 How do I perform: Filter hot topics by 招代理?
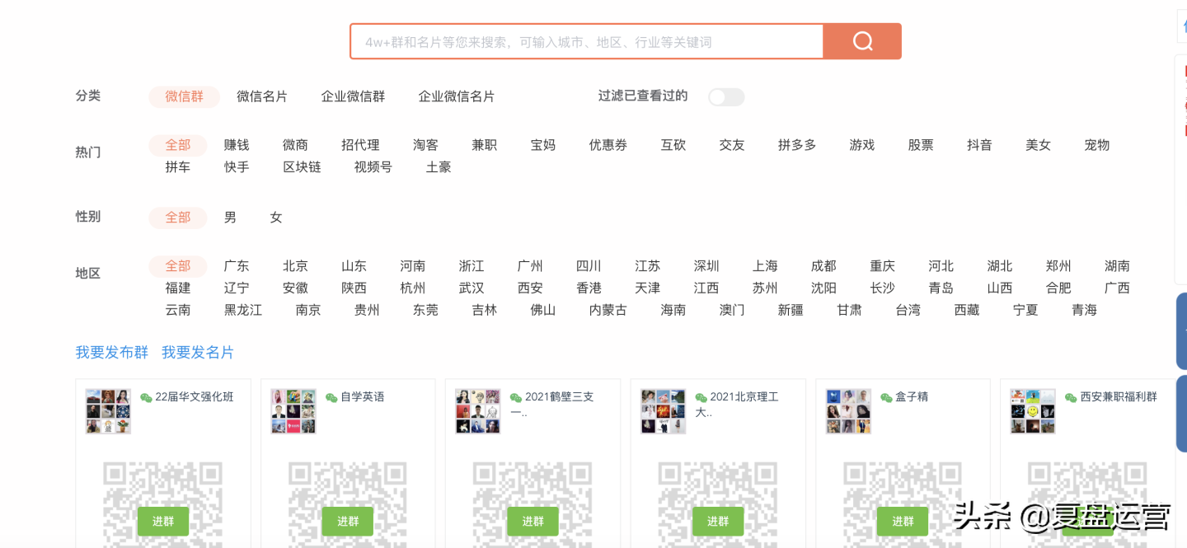click(x=360, y=145)
